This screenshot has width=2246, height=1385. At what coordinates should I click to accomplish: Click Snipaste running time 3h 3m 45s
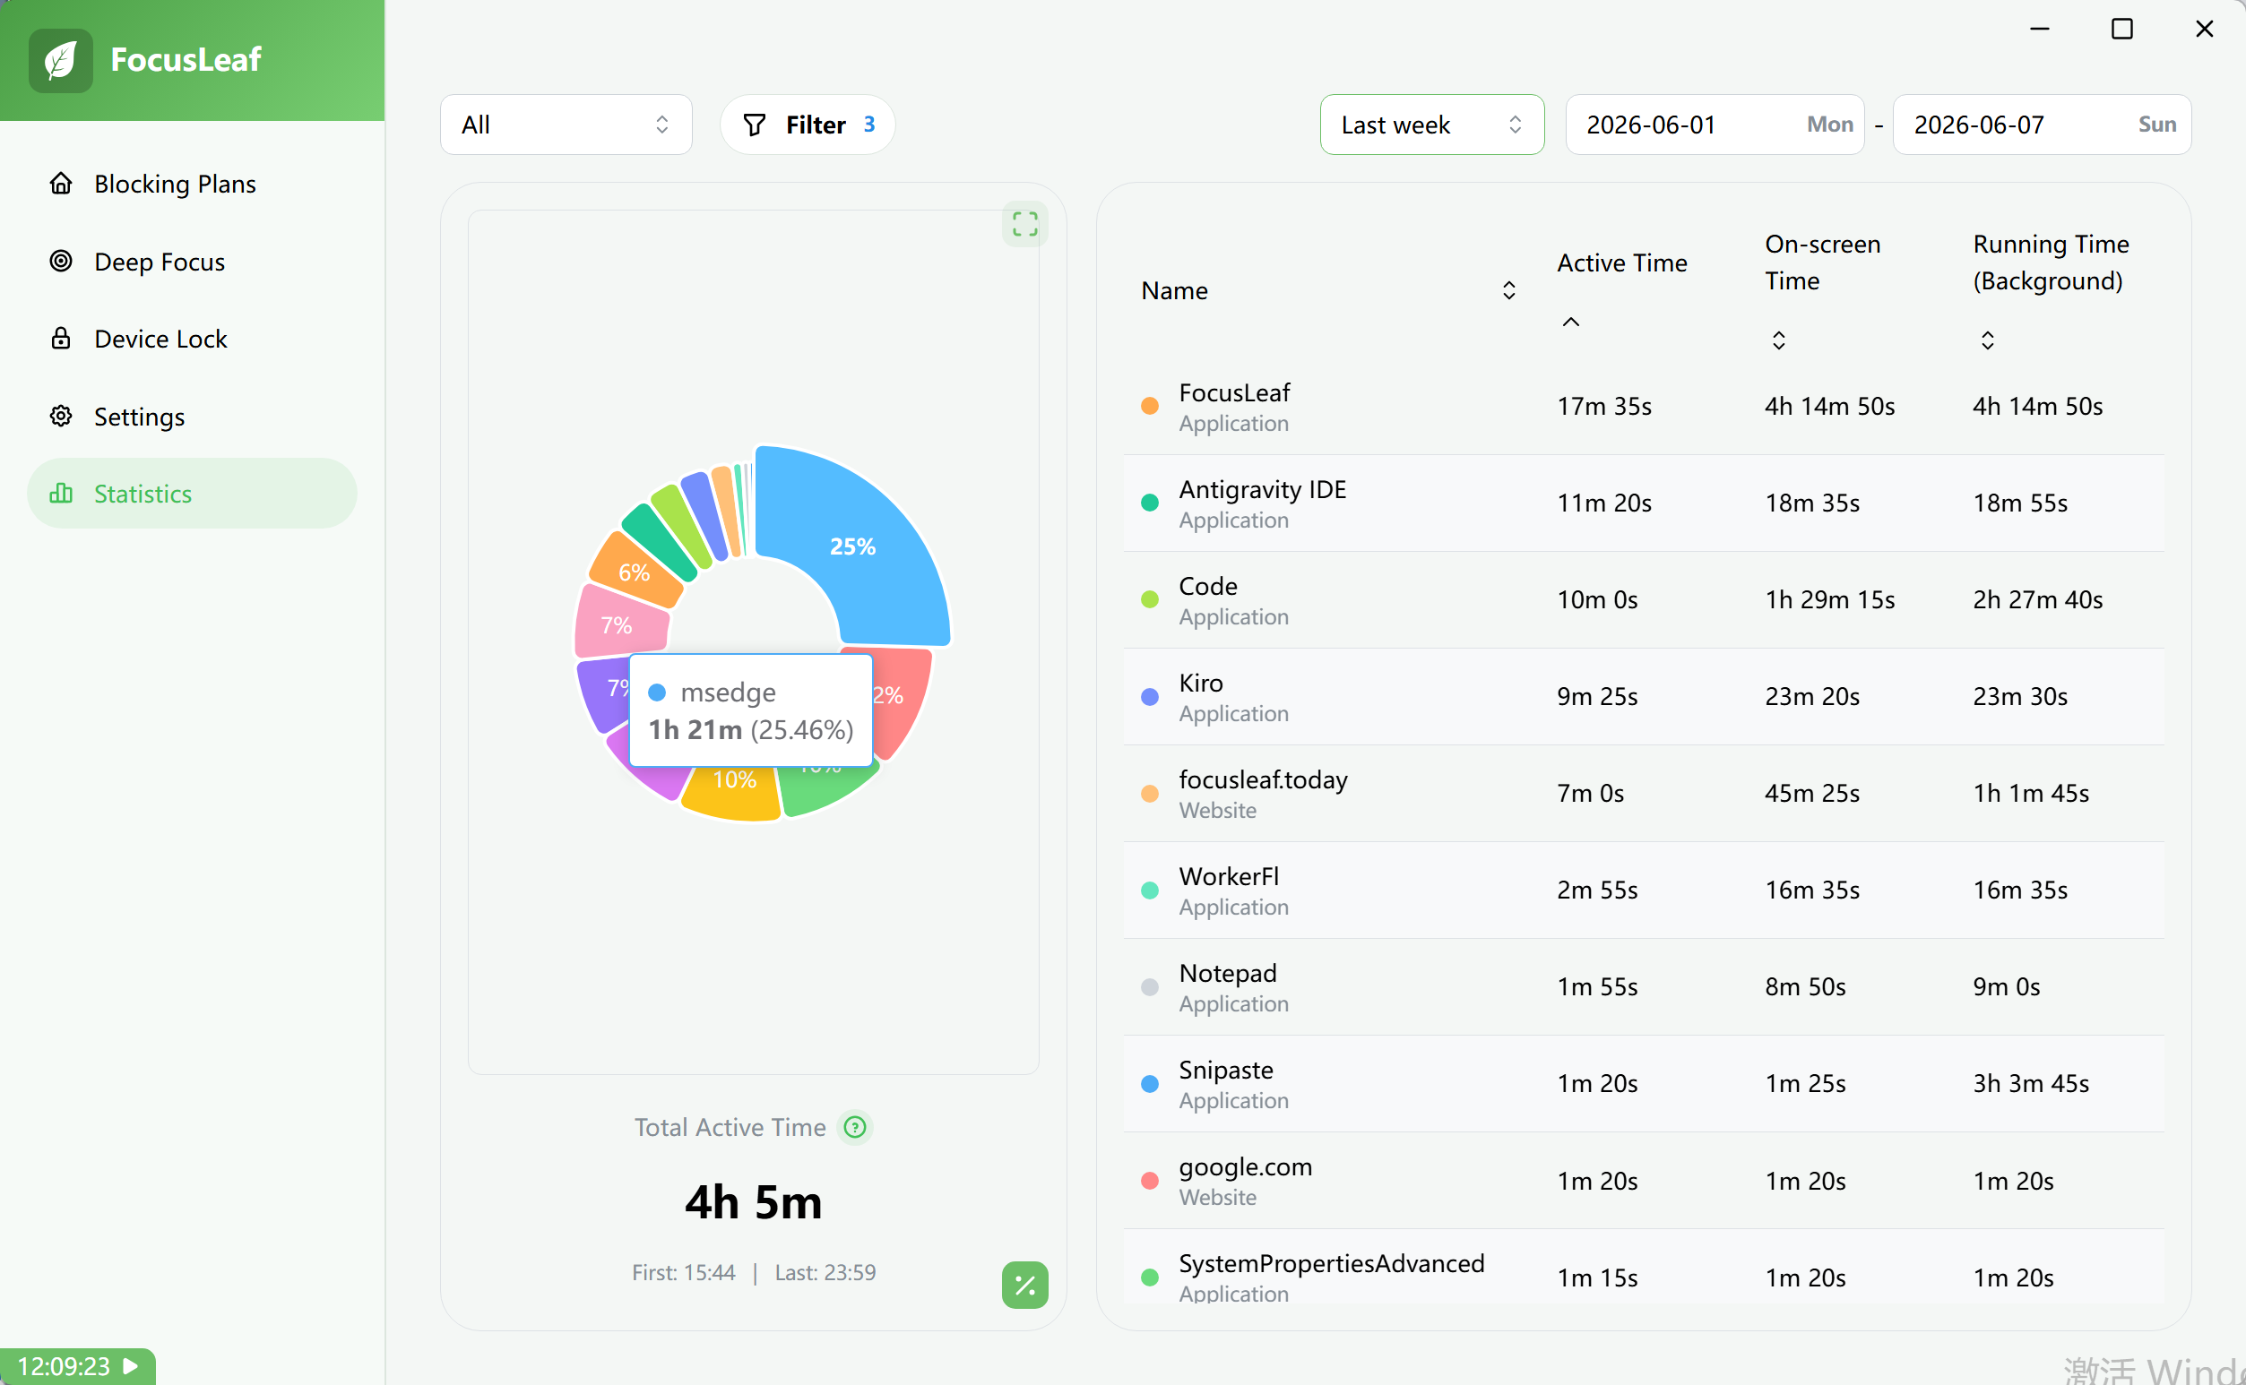[x=2031, y=1084]
